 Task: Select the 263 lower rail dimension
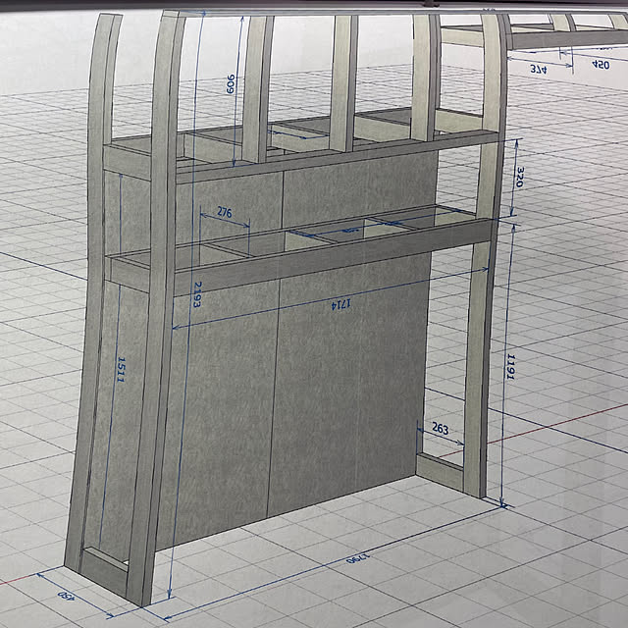tap(440, 429)
